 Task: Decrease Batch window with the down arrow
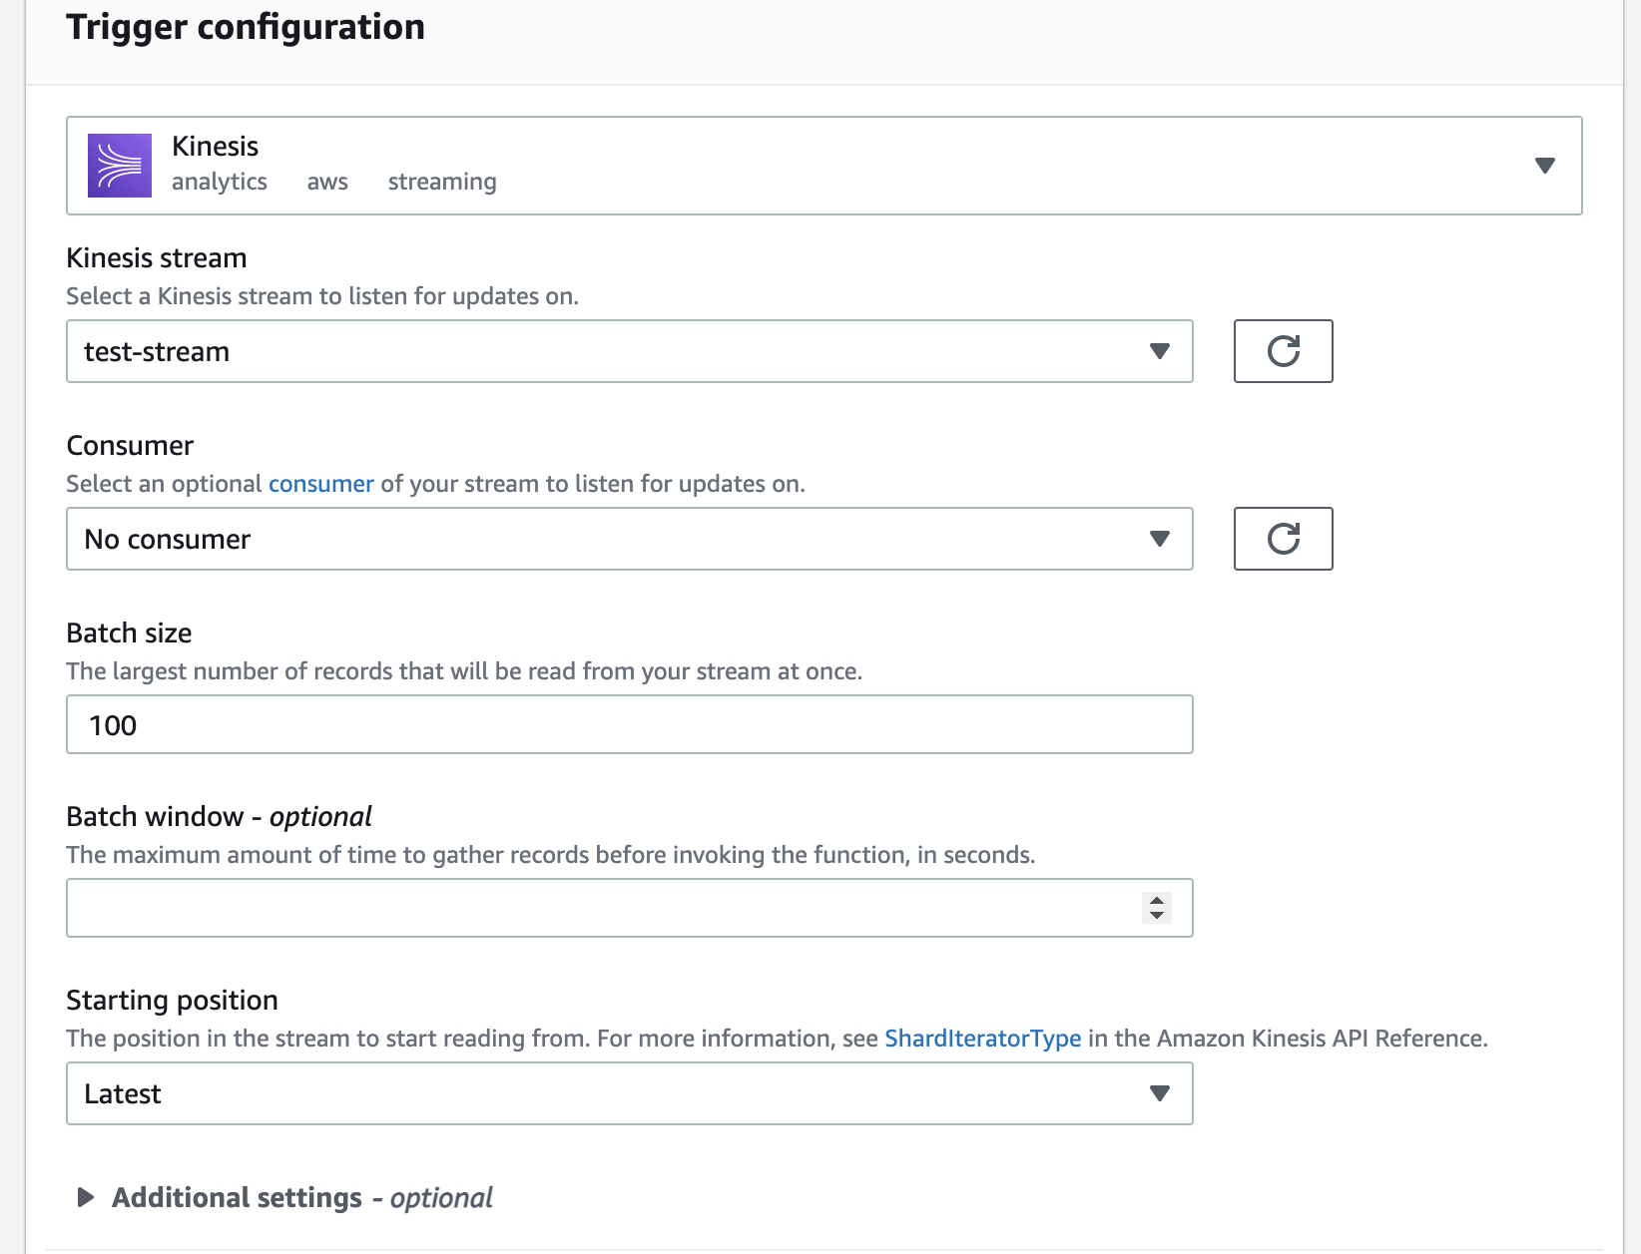tap(1157, 915)
